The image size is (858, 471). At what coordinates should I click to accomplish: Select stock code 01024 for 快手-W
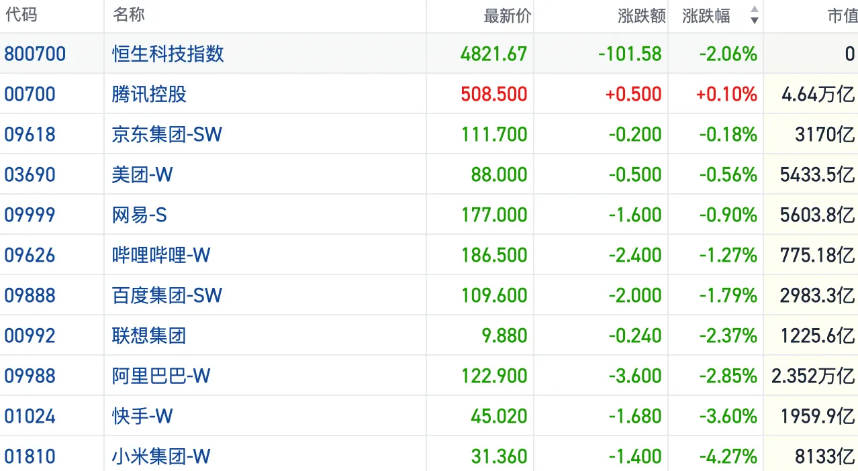point(30,416)
